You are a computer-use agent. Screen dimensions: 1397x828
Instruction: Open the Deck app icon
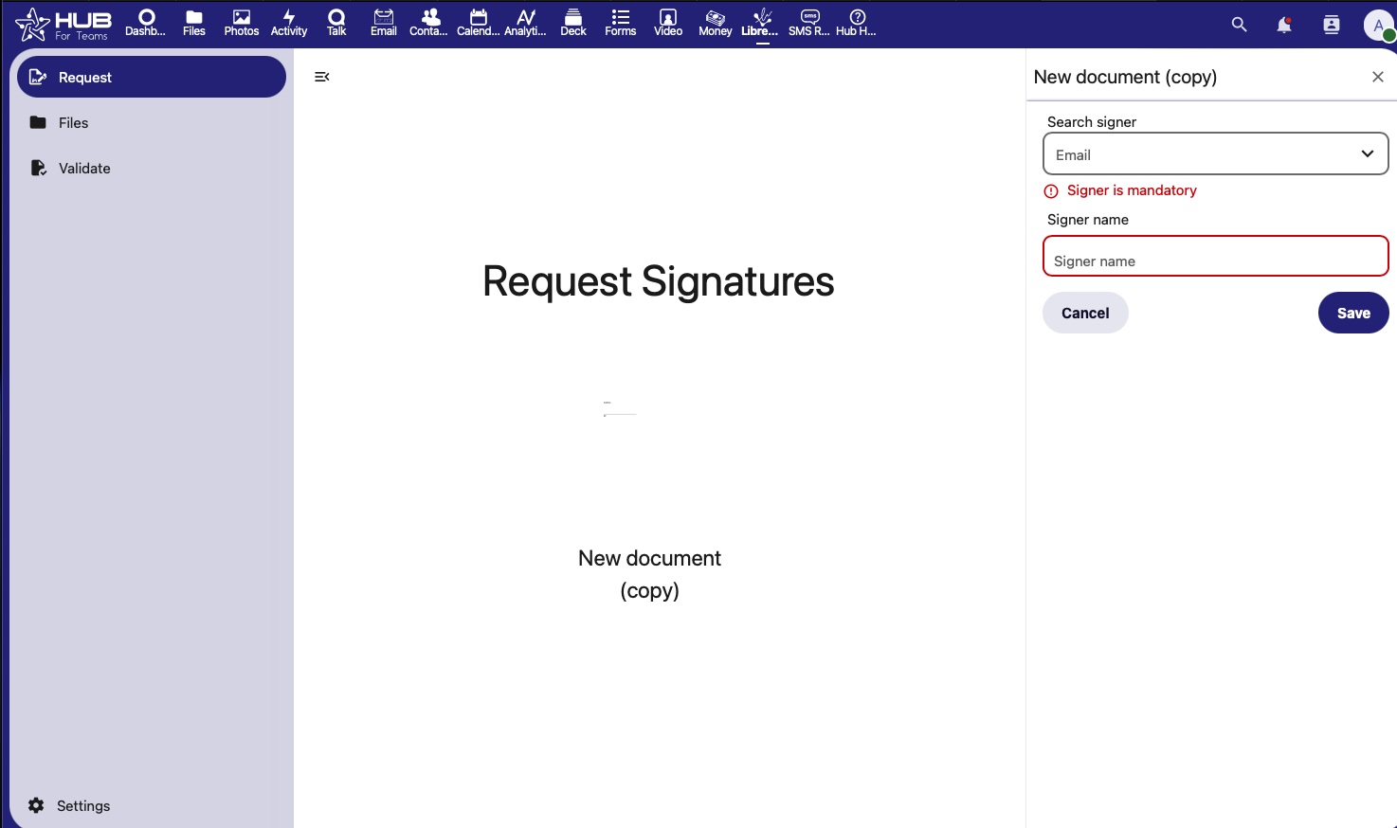(x=573, y=23)
